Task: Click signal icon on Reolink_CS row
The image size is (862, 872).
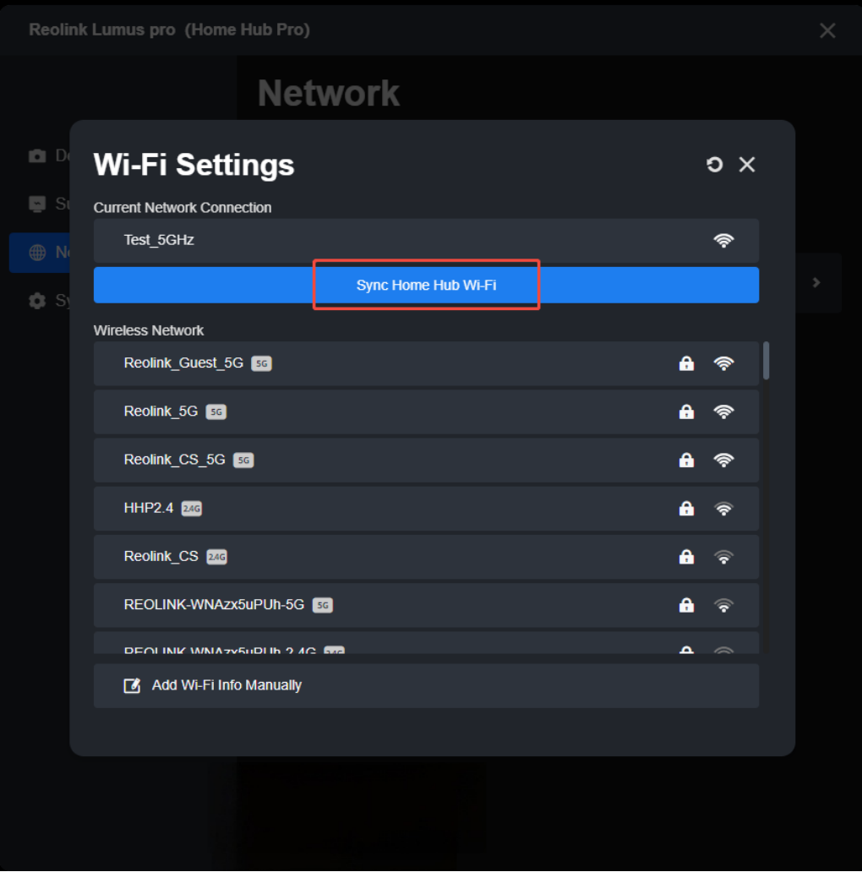Action: point(723,557)
